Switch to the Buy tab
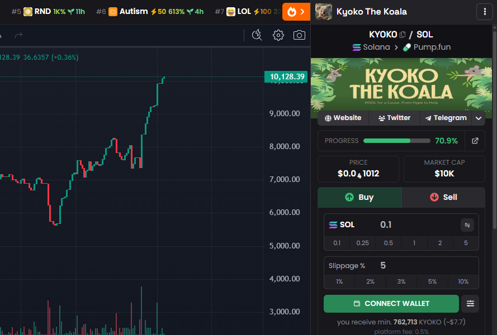The image size is (497, 335). (x=360, y=197)
